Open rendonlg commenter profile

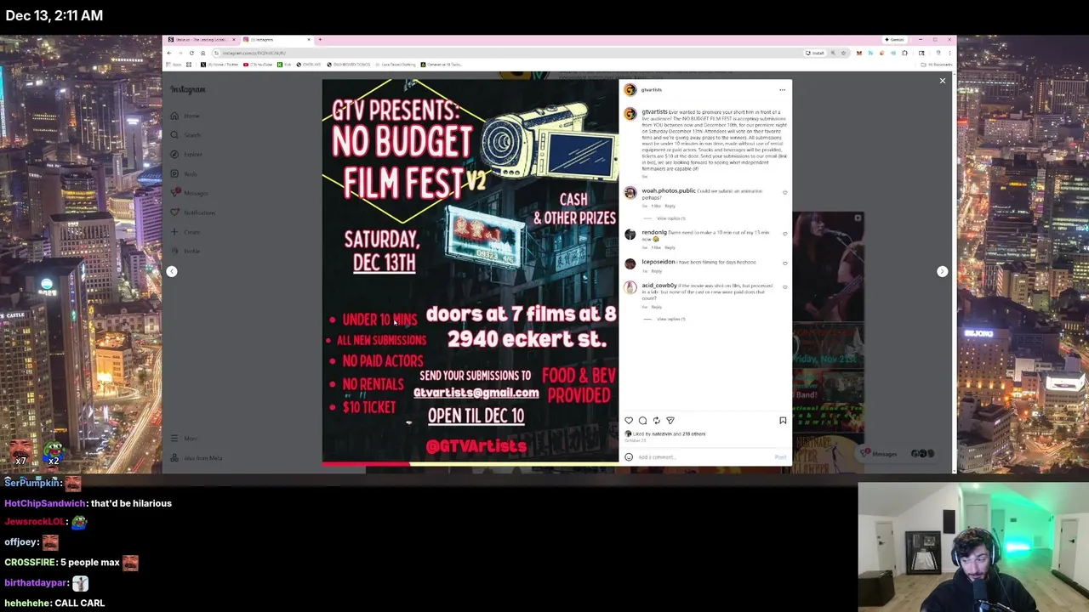tap(654, 232)
